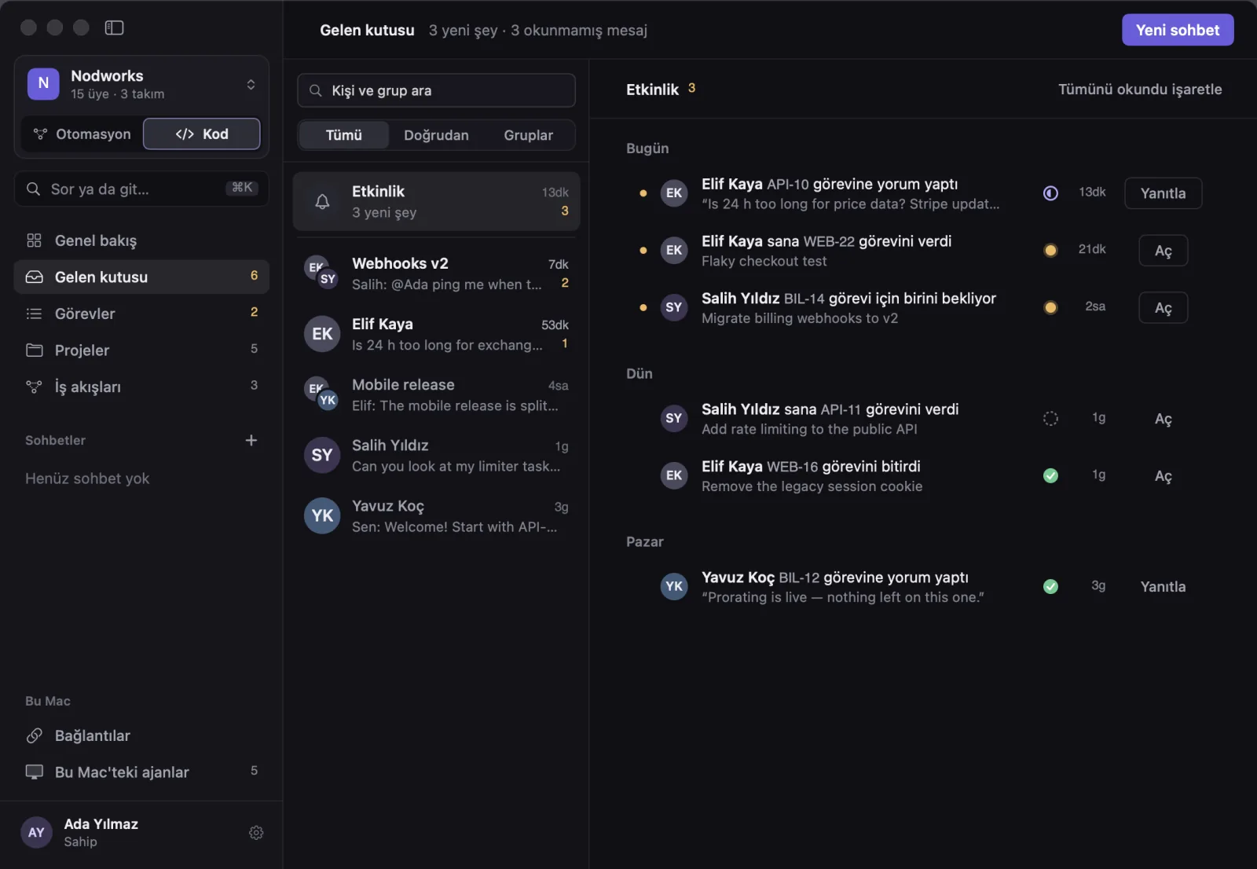Click the EK avatar in the Elif Kaya chat

tap(322, 334)
